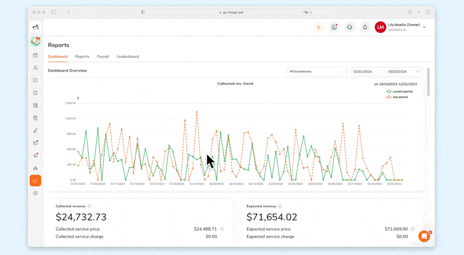Click the start date 01/01/2024 field
Image resolution: width=464 pixels, height=255 pixels.
[x=362, y=72]
